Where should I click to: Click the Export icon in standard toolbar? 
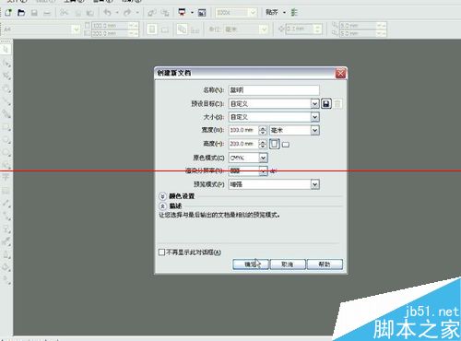[x=165, y=13]
